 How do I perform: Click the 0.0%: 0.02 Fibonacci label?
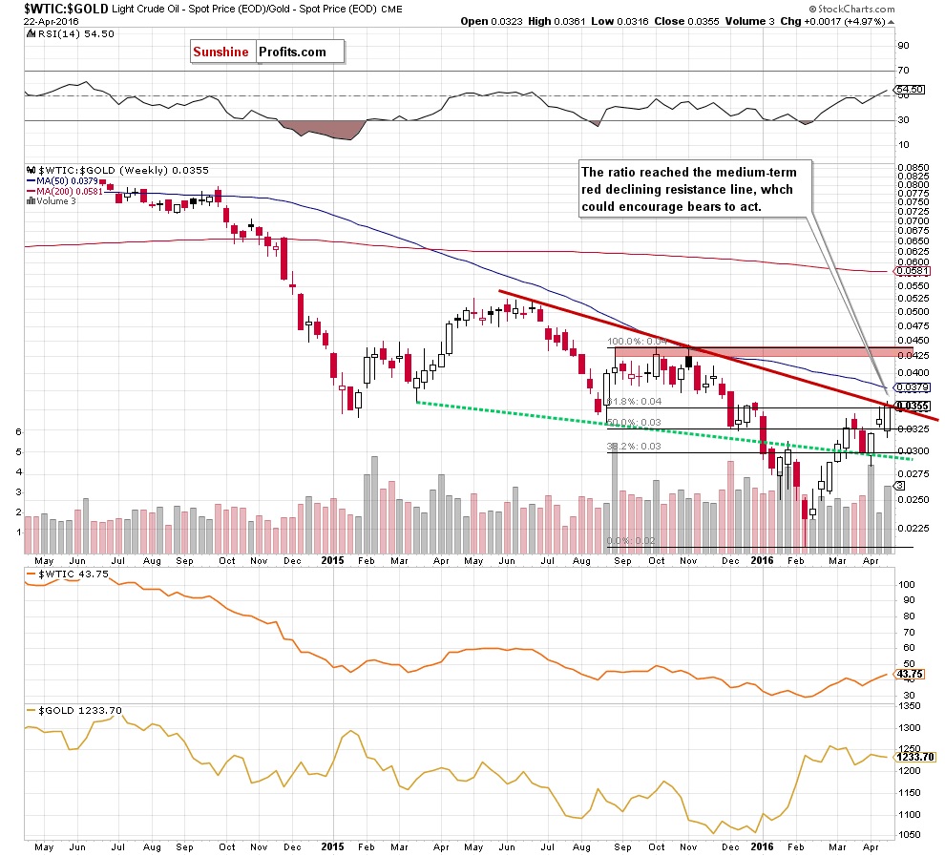pyautogui.click(x=631, y=541)
